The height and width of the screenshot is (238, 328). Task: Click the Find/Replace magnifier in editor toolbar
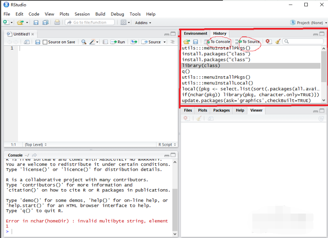(84, 42)
